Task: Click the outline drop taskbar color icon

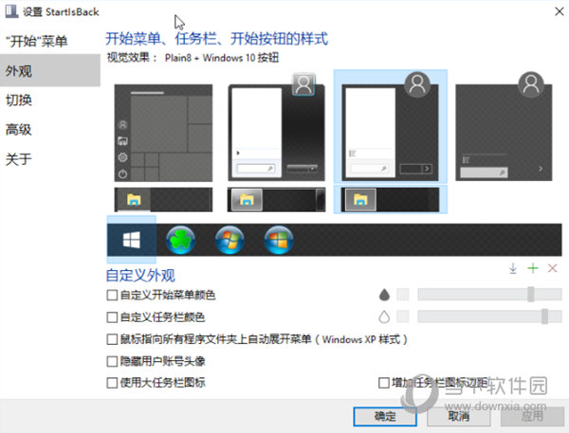Action: point(384,317)
